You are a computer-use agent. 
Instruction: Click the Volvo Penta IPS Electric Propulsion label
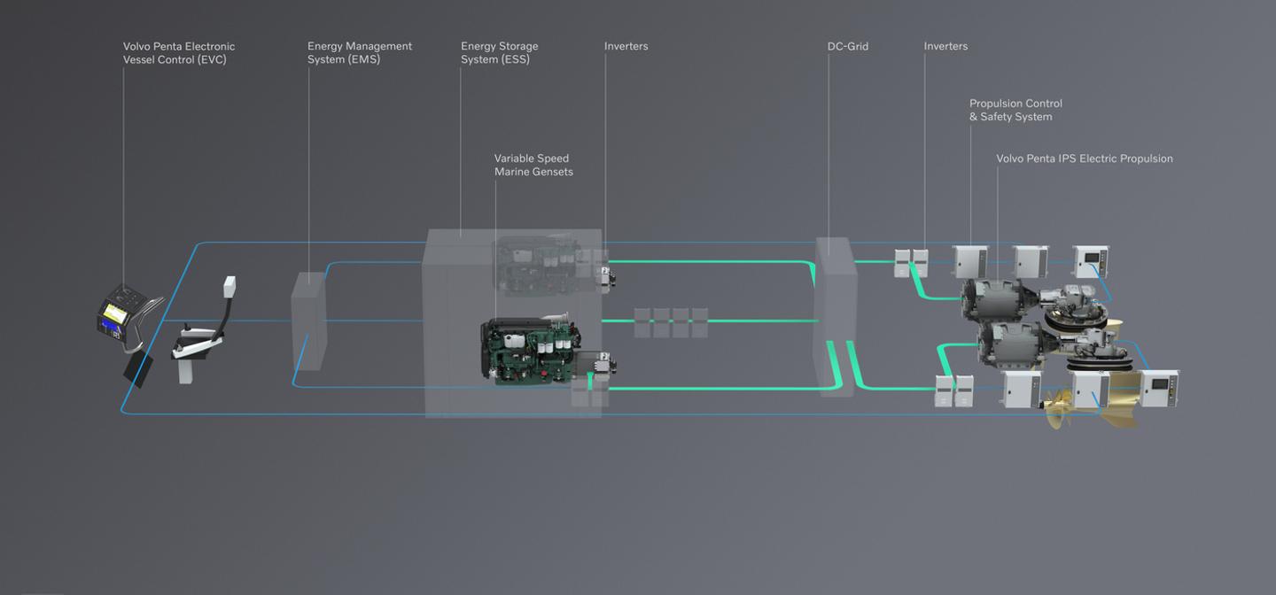click(1085, 158)
